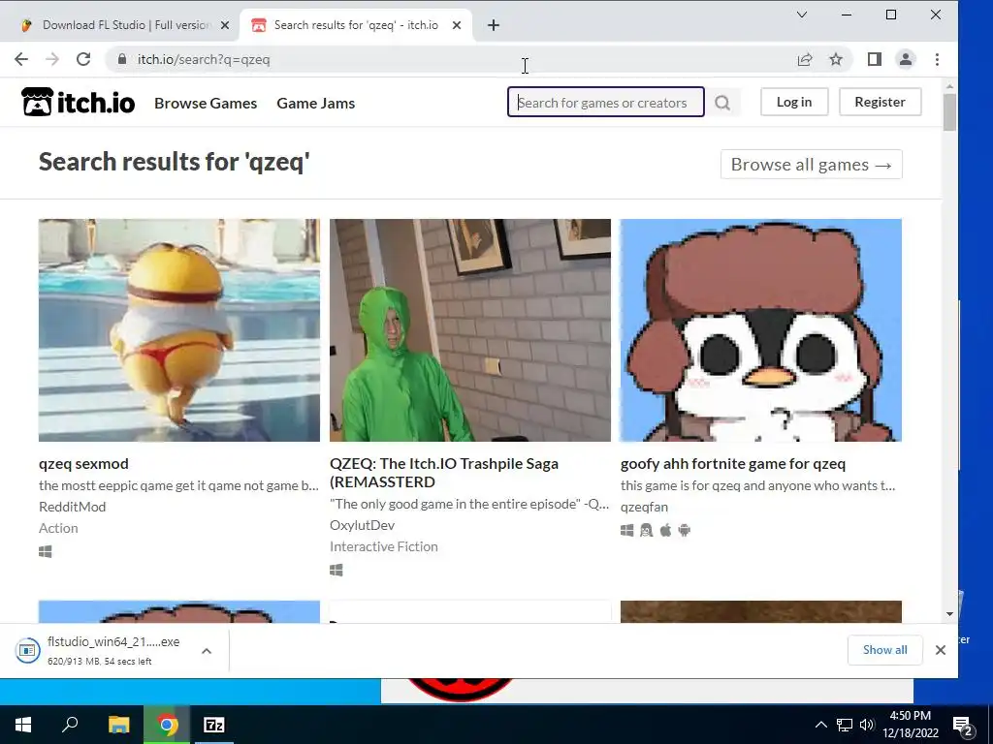Viewport: 993px width, 744px height.
Task: Click the Windows icon under Trashpile Saga
Action: point(336,570)
